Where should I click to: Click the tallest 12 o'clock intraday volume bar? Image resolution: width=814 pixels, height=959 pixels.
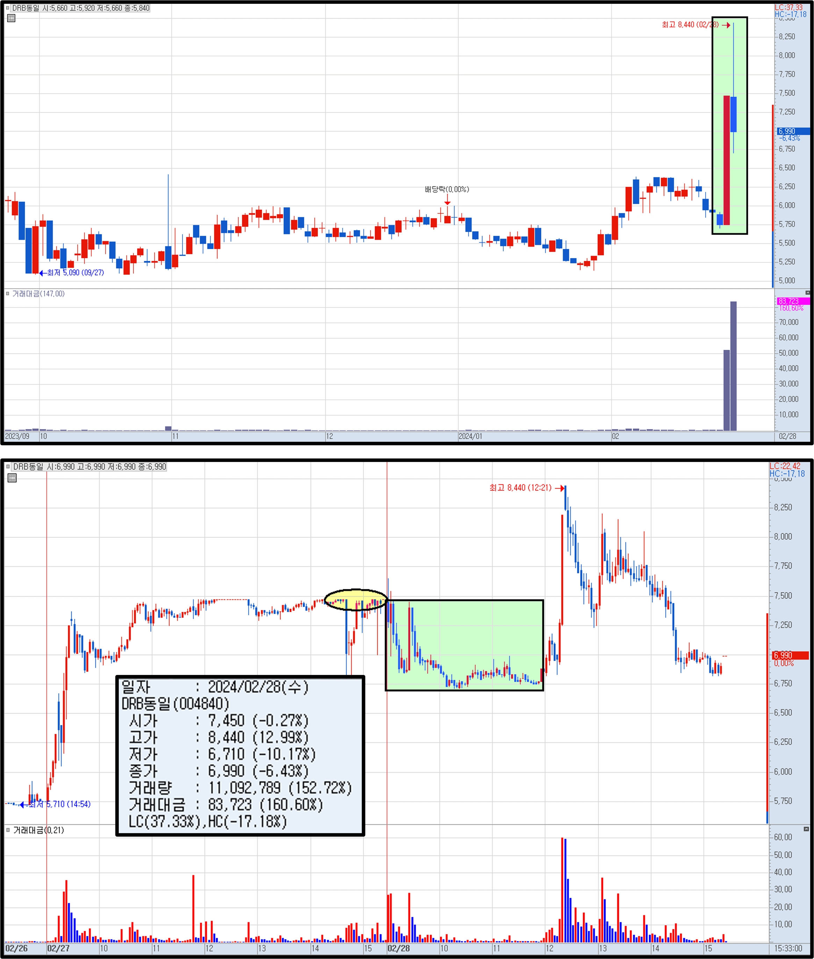click(562, 890)
